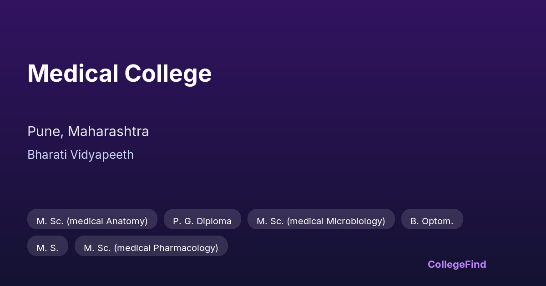Open the M. Sc. (medical Pharmacology) chip
546x286 pixels.
point(151,248)
